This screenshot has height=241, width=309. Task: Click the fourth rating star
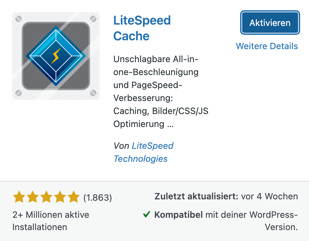(60, 197)
